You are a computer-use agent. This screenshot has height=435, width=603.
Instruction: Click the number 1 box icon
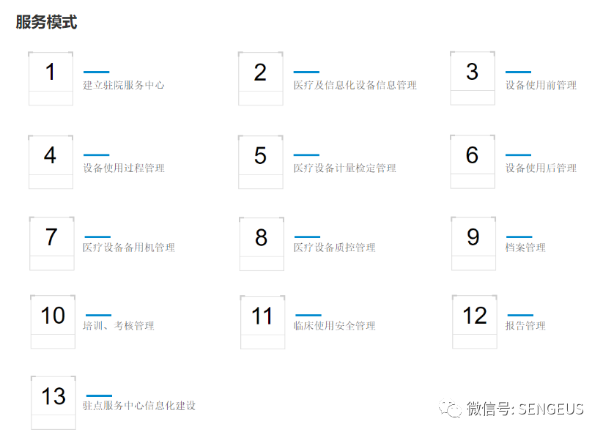pos(51,78)
